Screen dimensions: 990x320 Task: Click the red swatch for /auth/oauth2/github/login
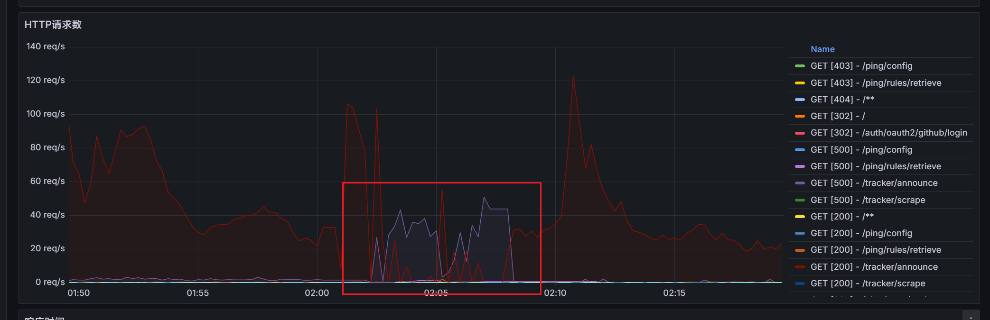(800, 133)
